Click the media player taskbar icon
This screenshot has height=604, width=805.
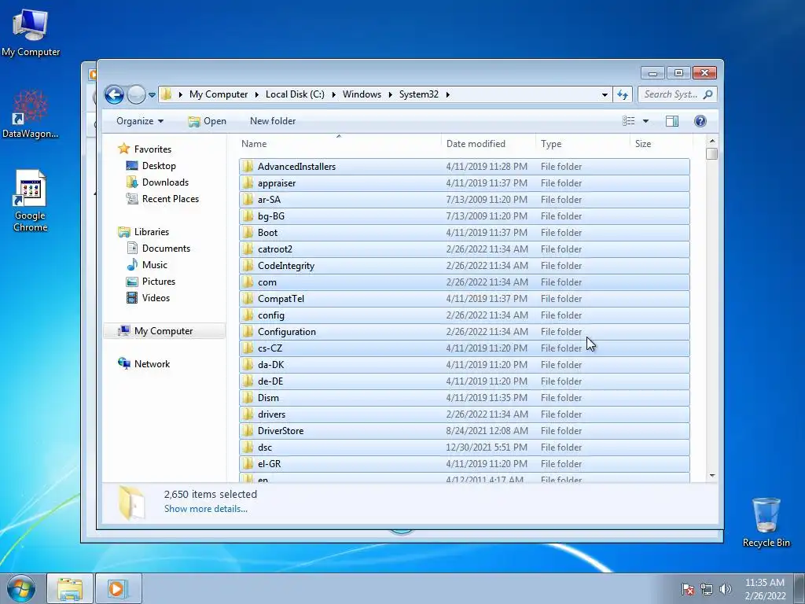pos(118,588)
